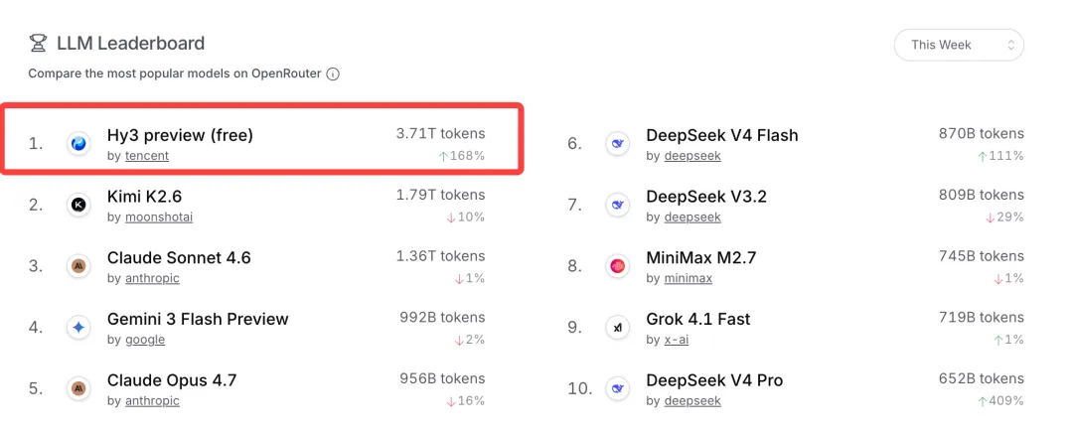Click the 719B tokens value
The height and width of the screenshot is (436, 1073).
[982, 318]
